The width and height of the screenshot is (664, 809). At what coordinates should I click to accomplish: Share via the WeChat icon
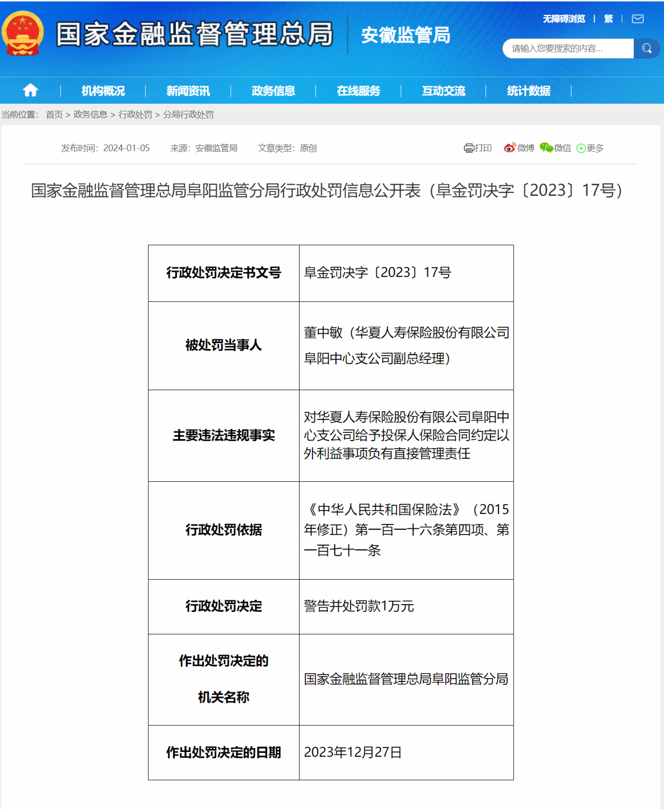pyautogui.click(x=547, y=148)
